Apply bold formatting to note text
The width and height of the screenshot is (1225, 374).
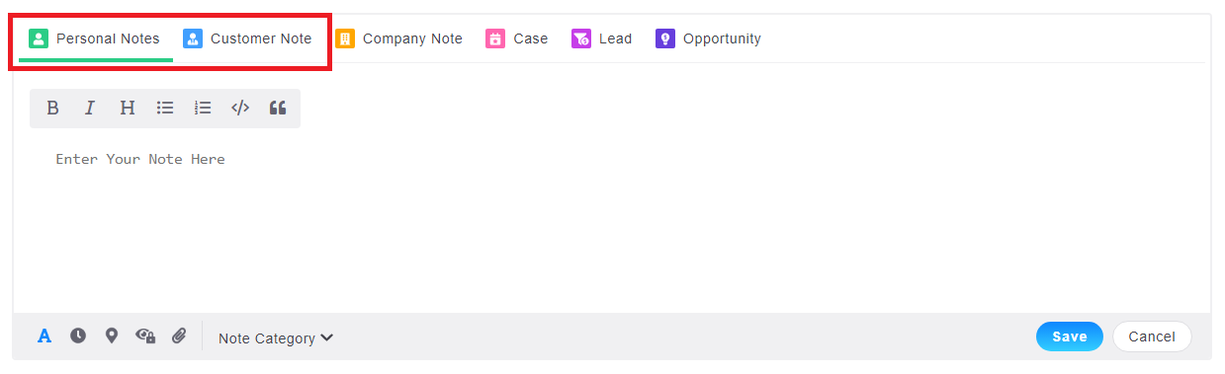click(52, 109)
